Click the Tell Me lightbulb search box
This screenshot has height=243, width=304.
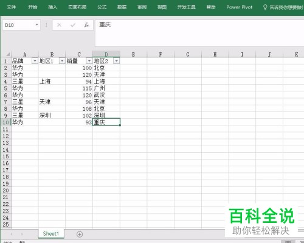pos(284,7)
